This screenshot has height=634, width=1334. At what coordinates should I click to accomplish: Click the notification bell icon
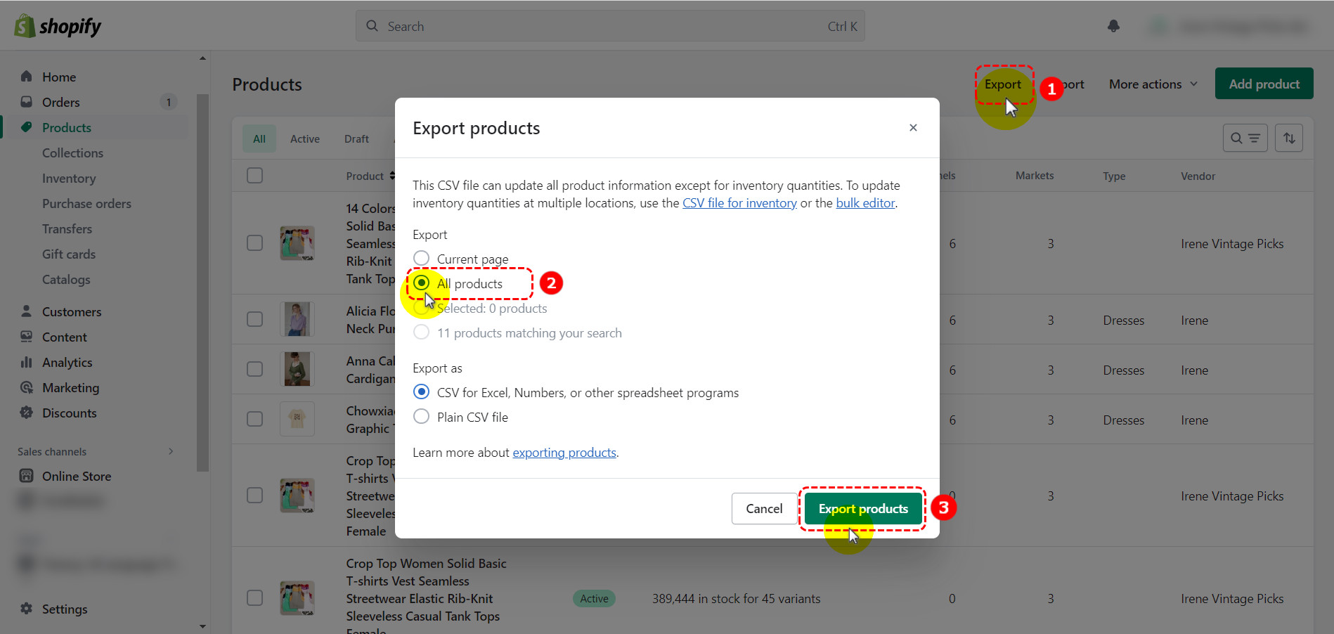pyautogui.click(x=1113, y=26)
